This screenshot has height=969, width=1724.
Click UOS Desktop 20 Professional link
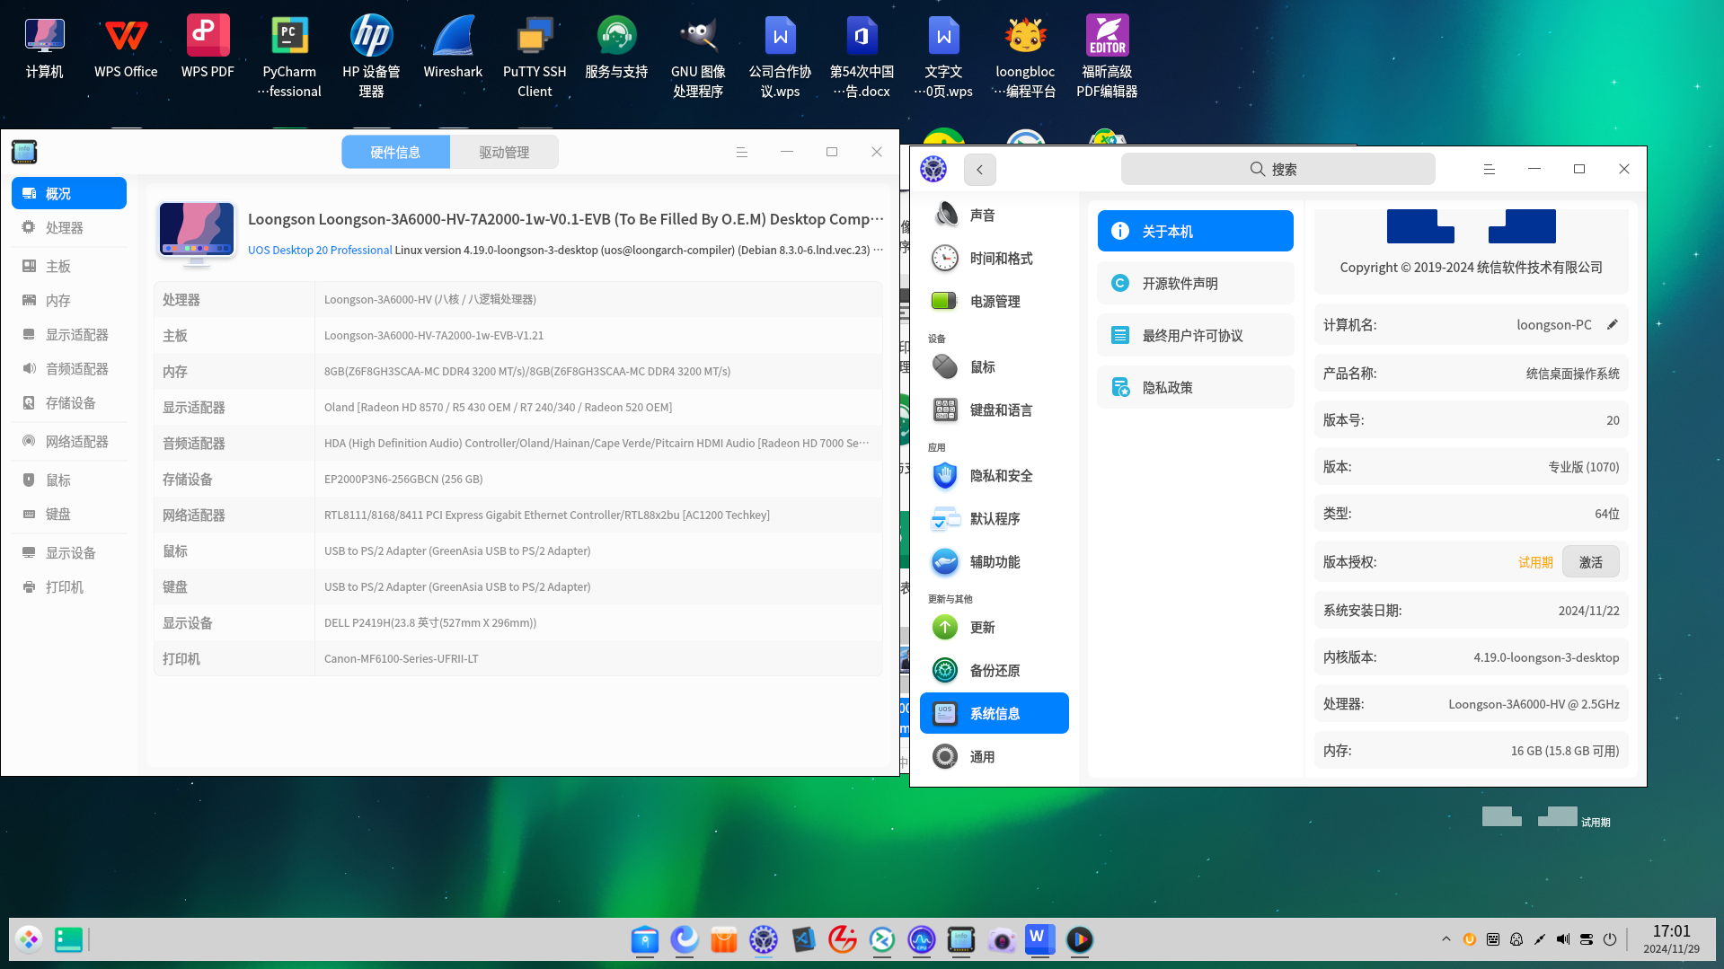[x=320, y=250]
